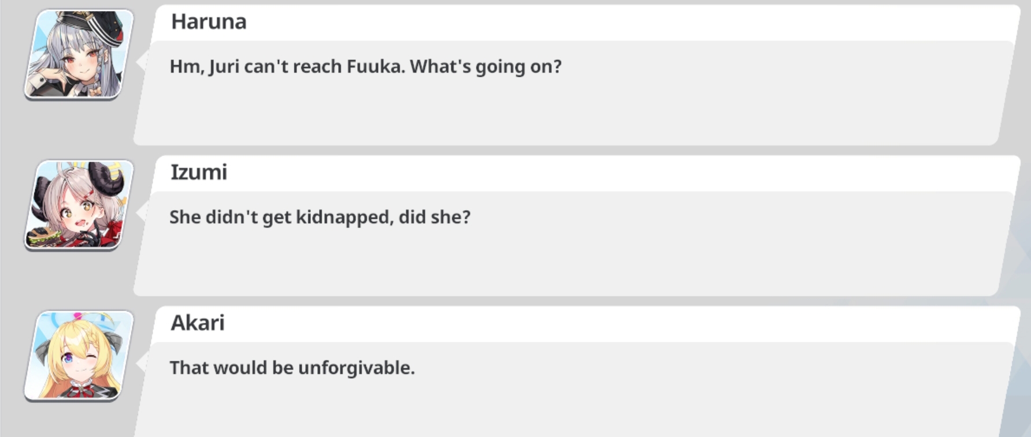
Task: Select the Izumi name label
Action: [x=198, y=173]
